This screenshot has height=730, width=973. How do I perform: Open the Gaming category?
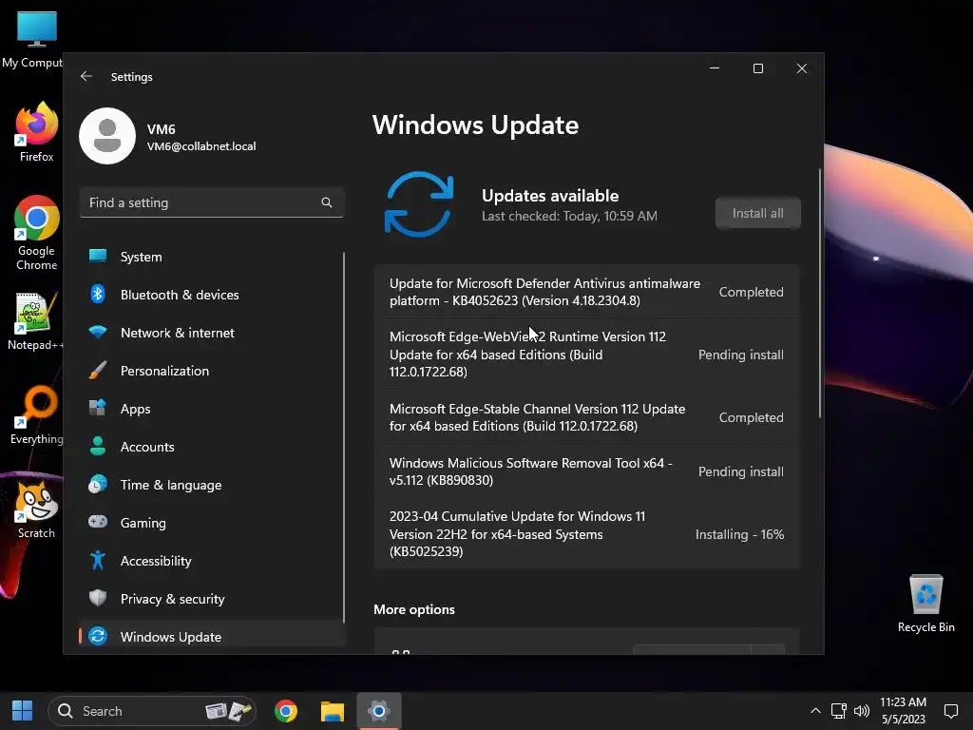pyautogui.click(x=211, y=522)
